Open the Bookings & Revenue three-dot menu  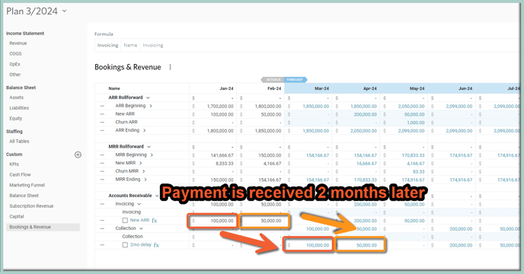pyautogui.click(x=170, y=67)
